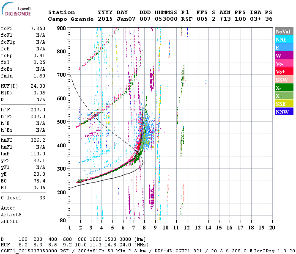Click the MUF(D) value 24.00
The image size is (296, 254).
[38, 86]
